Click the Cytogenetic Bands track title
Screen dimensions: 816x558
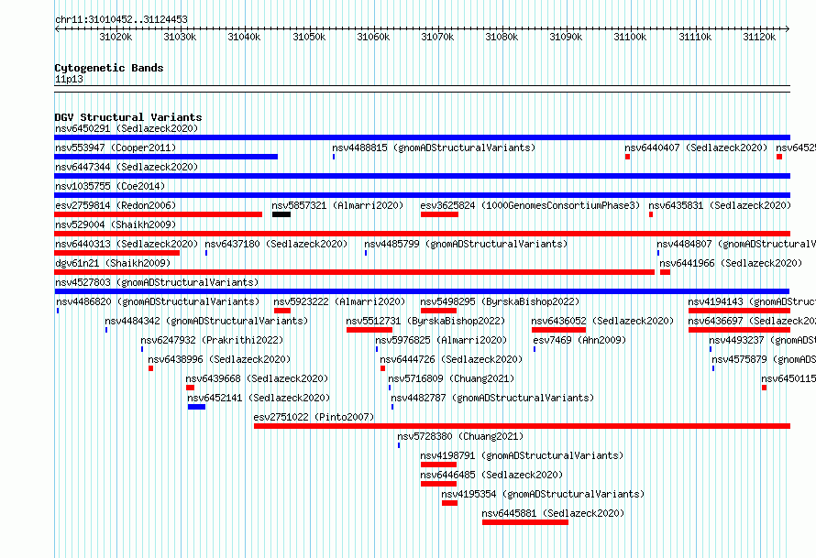point(109,68)
